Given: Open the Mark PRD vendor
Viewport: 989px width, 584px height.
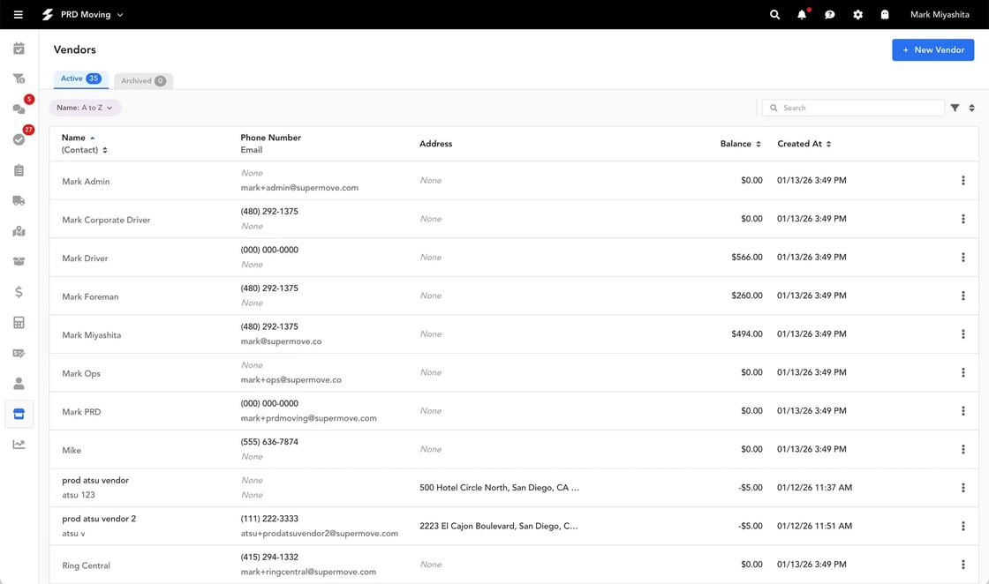Looking at the screenshot, I should pyautogui.click(x=81, y=412).
